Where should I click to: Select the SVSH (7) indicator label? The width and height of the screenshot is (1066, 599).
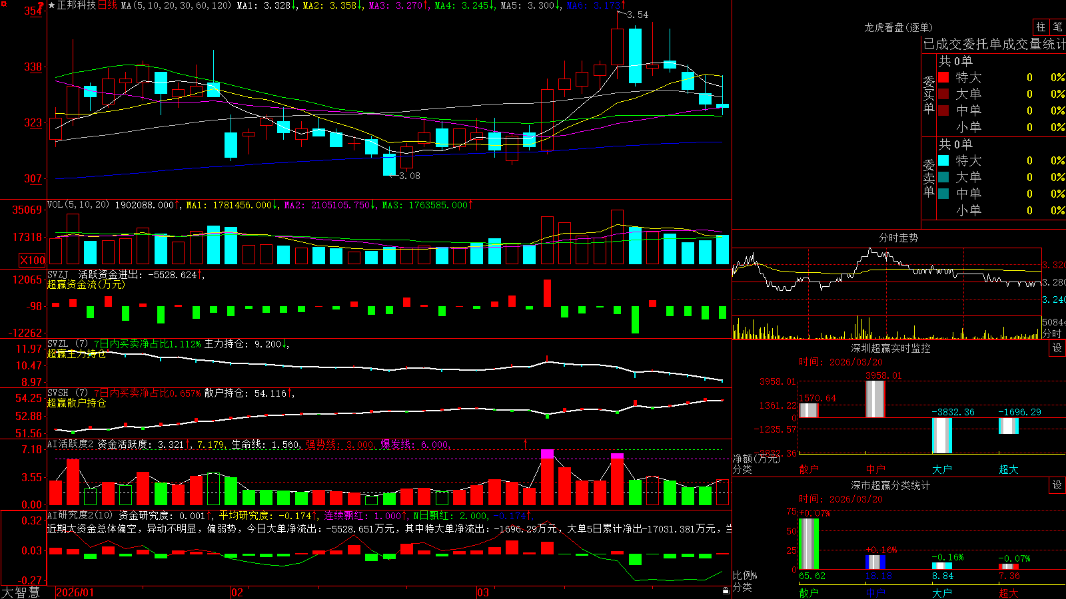(x=68, y=393)
